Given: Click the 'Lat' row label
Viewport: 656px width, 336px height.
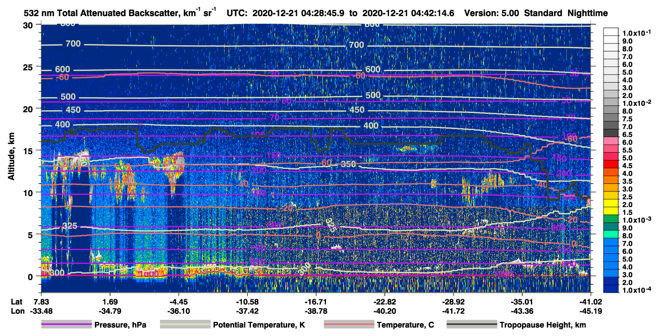Looking at the screenshot, I should [17, 302].
